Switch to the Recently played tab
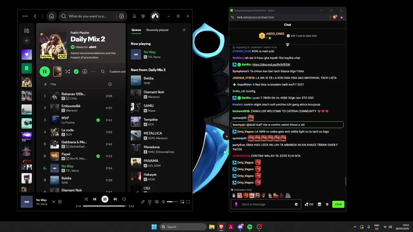The height and width of the screenshot is (232, 413). [157, 30]
